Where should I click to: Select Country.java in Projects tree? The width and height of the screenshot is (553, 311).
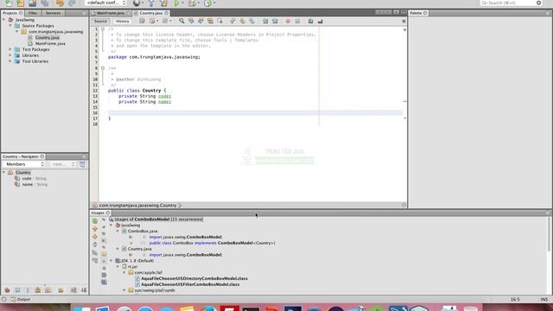click(x=48, y=38)
